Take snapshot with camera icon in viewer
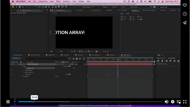The image size is (190, 107). tap(96, 51)
